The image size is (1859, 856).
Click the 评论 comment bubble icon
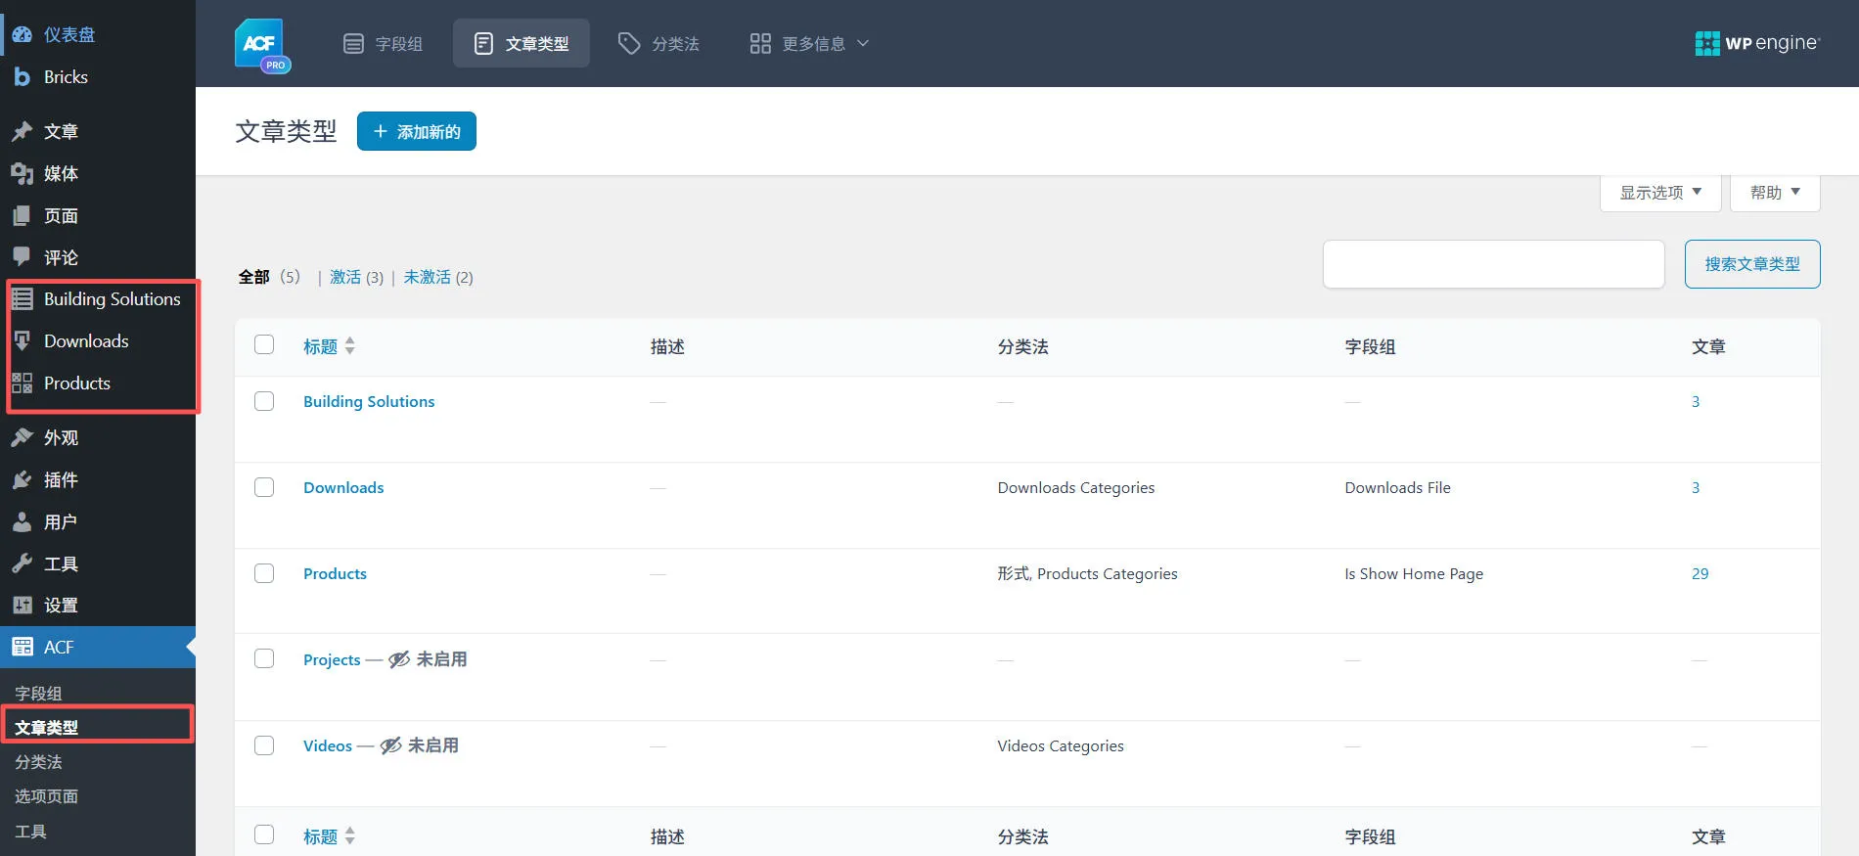23,256
